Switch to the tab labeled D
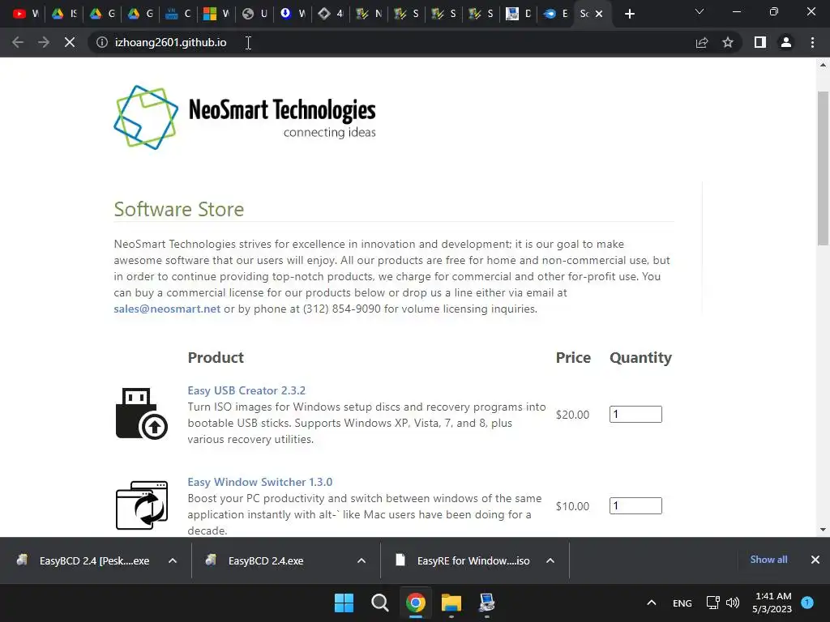830x622 pixels. click(519, 14)
